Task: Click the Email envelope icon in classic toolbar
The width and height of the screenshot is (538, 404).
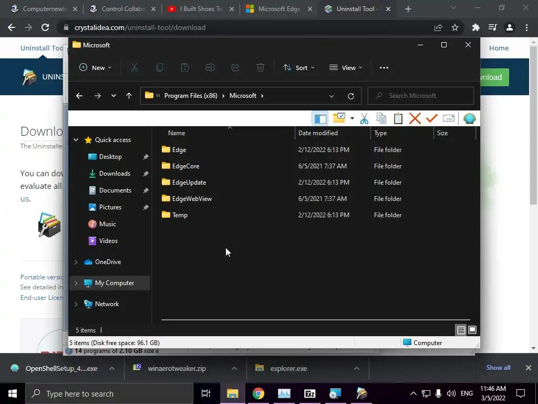Action: pos(449,118)
